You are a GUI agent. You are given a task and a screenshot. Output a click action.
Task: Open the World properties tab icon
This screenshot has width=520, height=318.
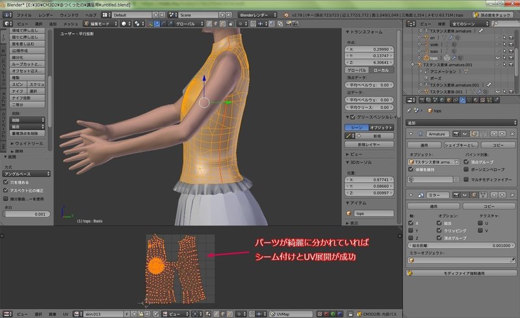point(442,100)
